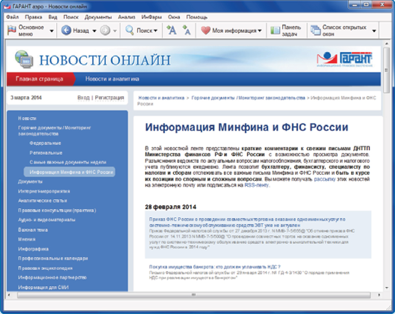Click the horizontal scrollbar at bottom
Screen dimensions: 395x314
[193, 295]
